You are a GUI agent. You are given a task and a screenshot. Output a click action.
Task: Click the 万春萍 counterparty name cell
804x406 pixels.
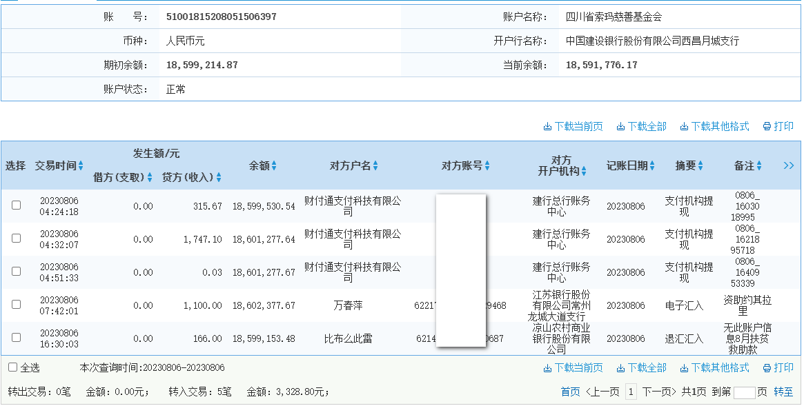[x=348, y=305]
